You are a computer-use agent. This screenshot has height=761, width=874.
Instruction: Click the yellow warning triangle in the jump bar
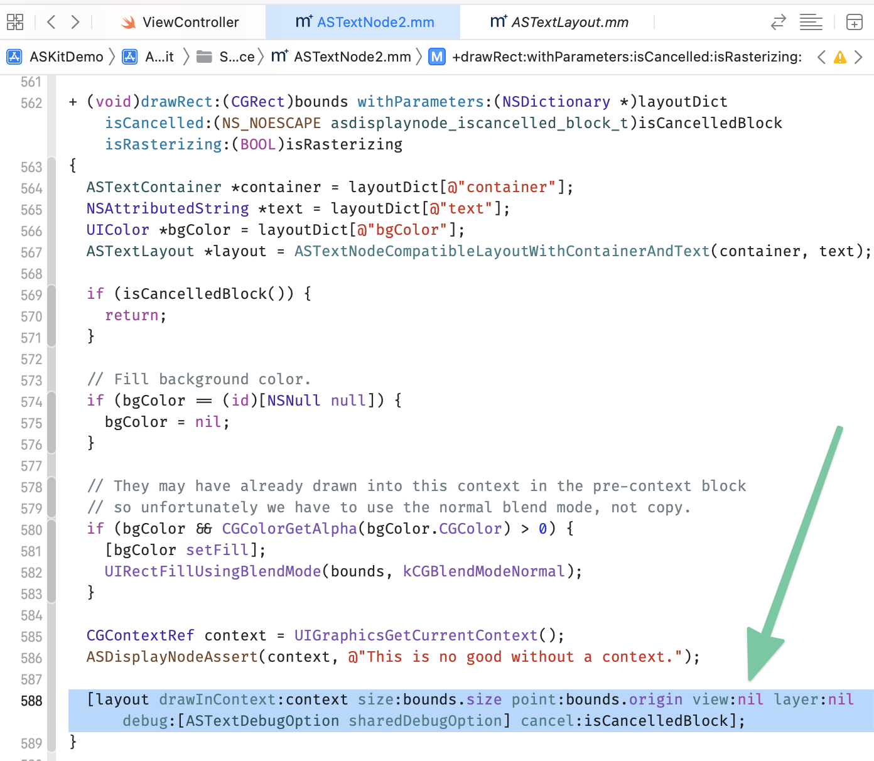840,57
